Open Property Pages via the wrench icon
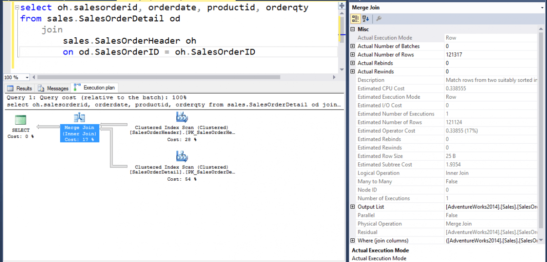This screenshot has height=262, width=547. point(378,19)
